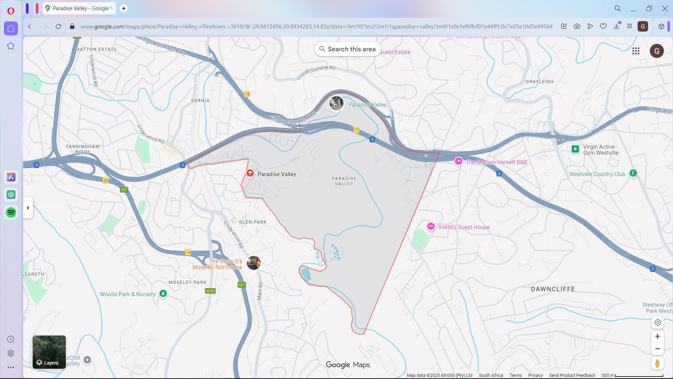Screen dimensions: 673x379
Task: Open a new tab with plus button
Action: [123, 8]
